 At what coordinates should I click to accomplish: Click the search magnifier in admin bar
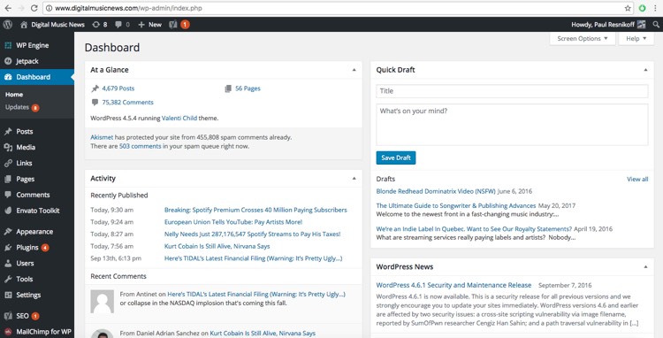(x=656, y=25)
